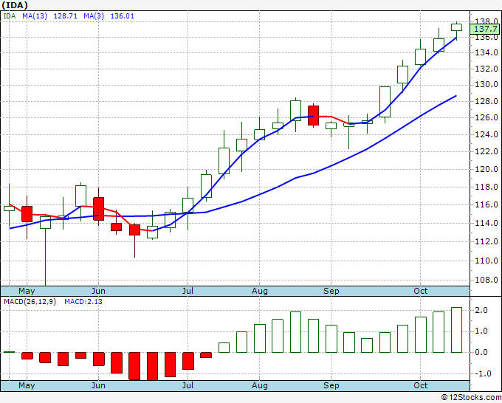Click Oct on the price chart axis
502x403 pixels.
click(x=420, y=291)
